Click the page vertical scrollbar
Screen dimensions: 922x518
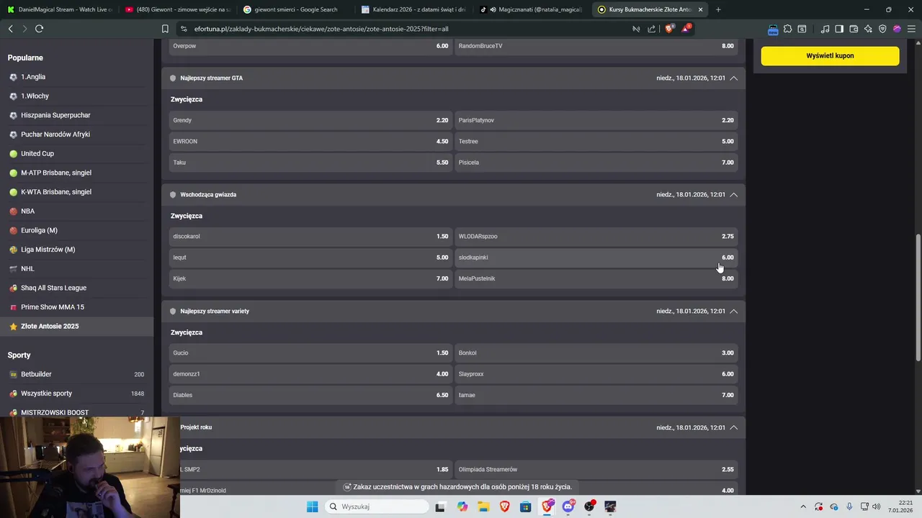pos(918,297)
